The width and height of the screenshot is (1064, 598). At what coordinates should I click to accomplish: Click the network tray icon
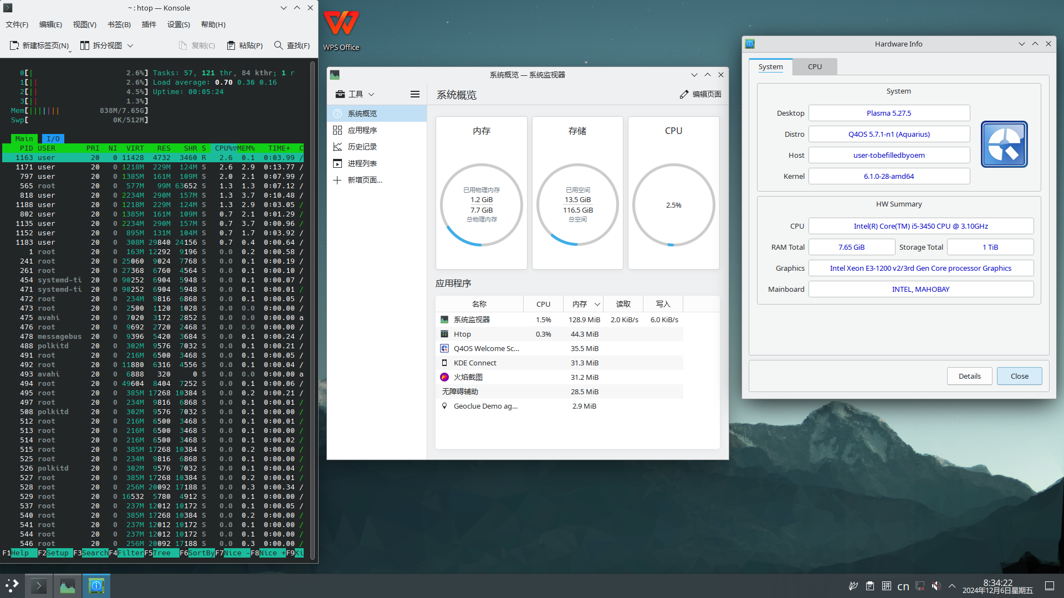pyautogui.click(x=920, y=586)
